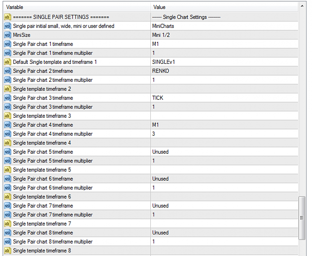Click icon of Single Pair chart 3 timeframe multiplier

pyautogui.click(x=7, y=107)
